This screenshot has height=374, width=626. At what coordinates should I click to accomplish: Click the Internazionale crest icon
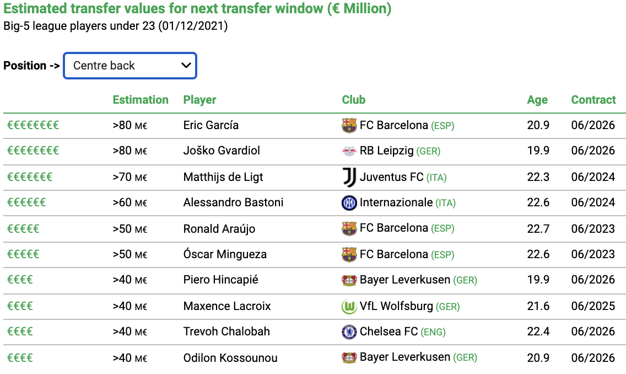click(349, 203)
